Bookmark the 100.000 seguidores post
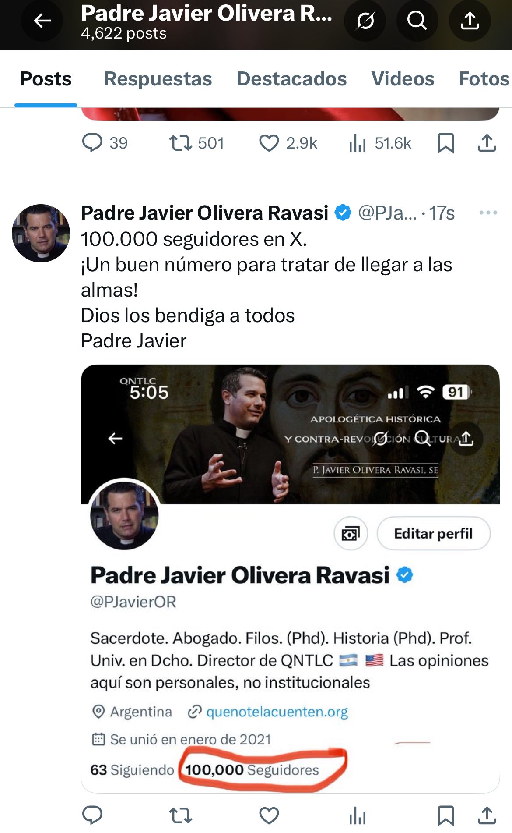 (445, 815)
